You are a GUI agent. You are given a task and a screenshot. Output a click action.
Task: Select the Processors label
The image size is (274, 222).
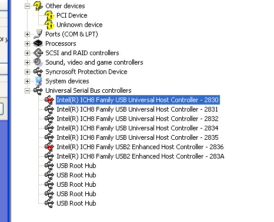tap(61, 43)
